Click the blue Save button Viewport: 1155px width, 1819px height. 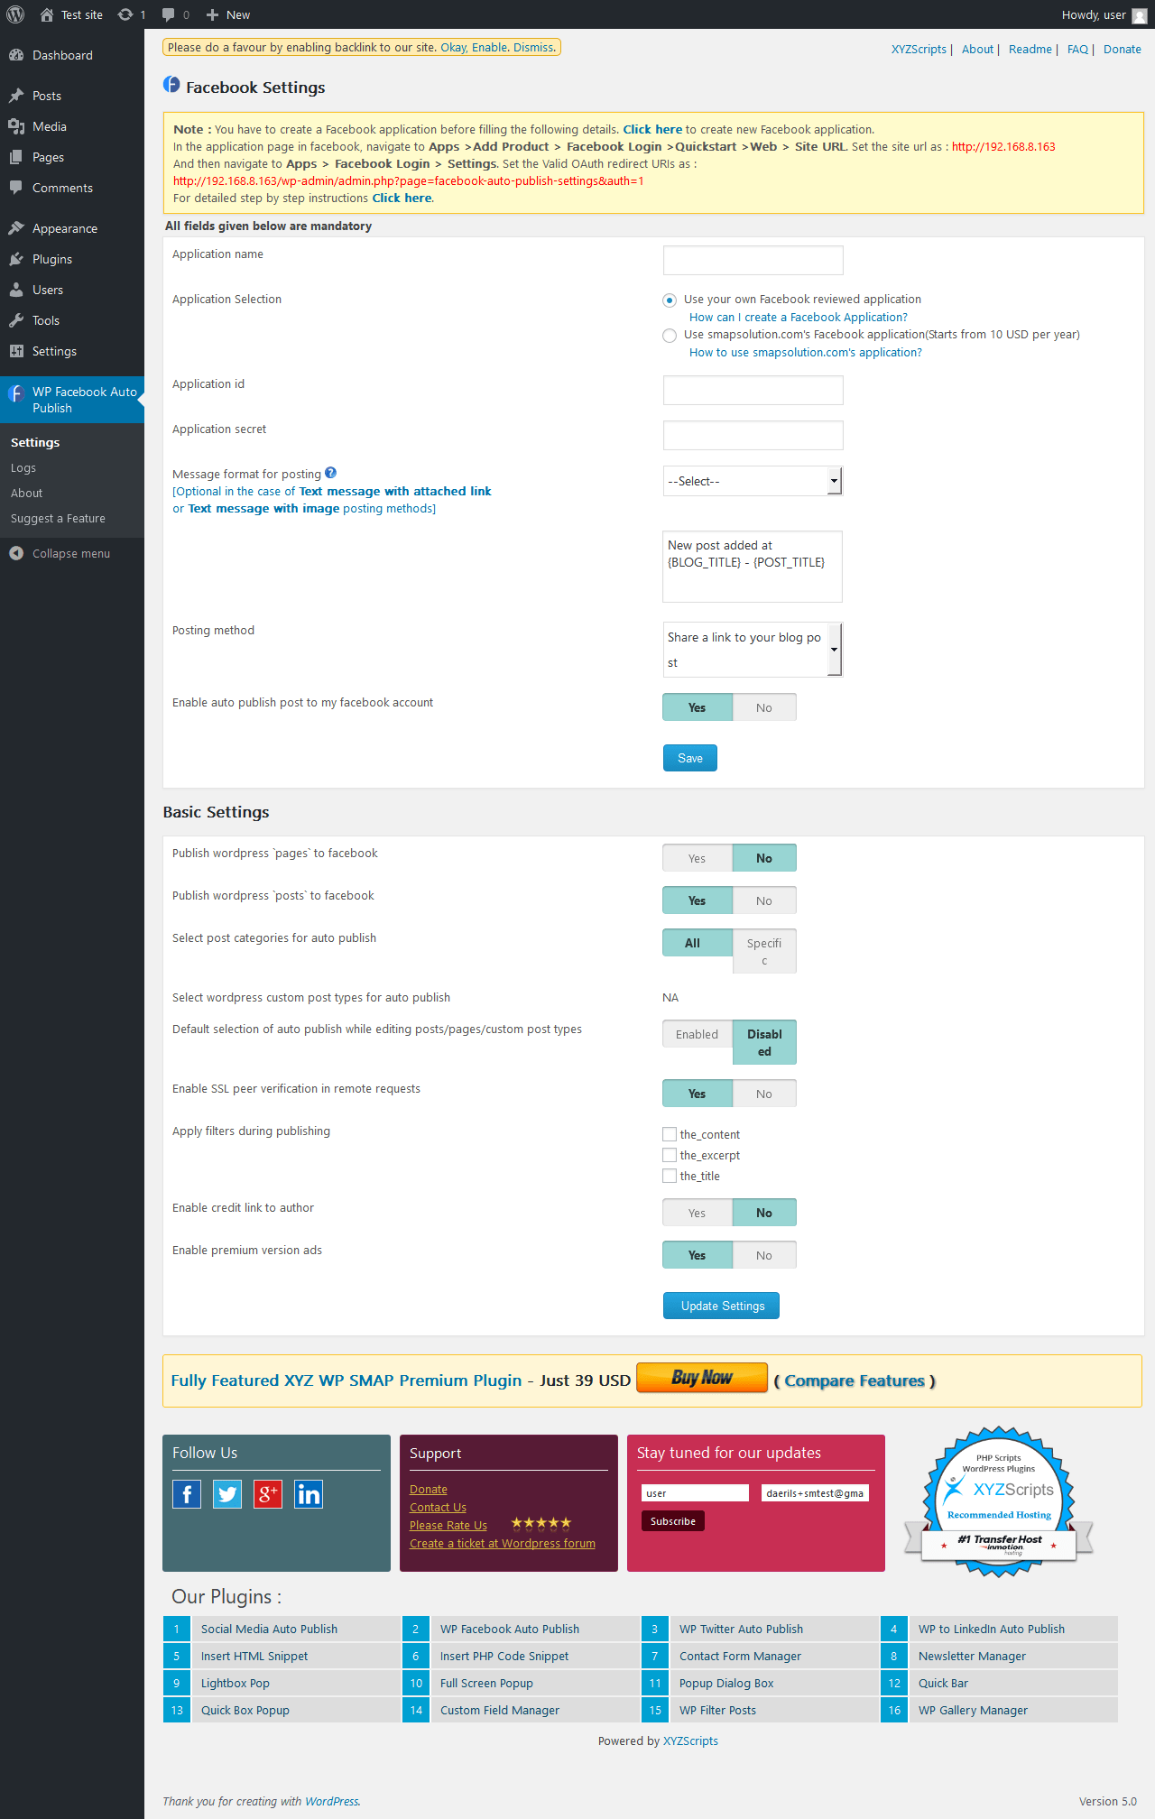[x=690, y=758]
